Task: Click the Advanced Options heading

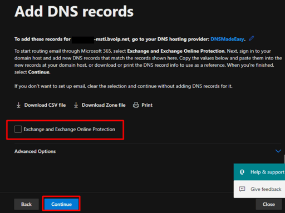Action: 35,151
